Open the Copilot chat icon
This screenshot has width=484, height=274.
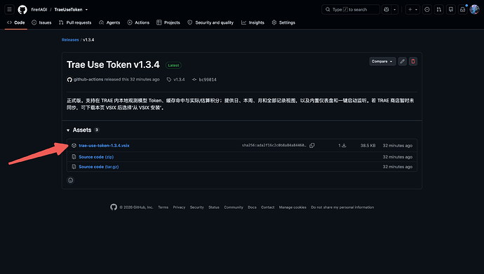click(x=386, y=10)
